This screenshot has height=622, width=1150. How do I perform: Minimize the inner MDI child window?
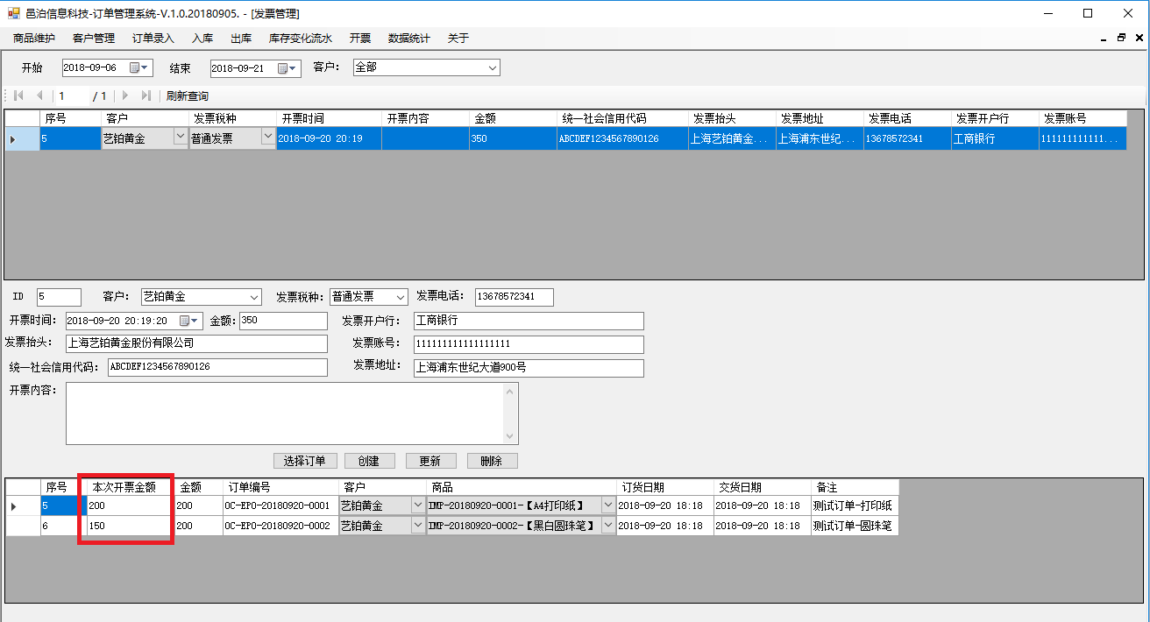click(1104, 39)
